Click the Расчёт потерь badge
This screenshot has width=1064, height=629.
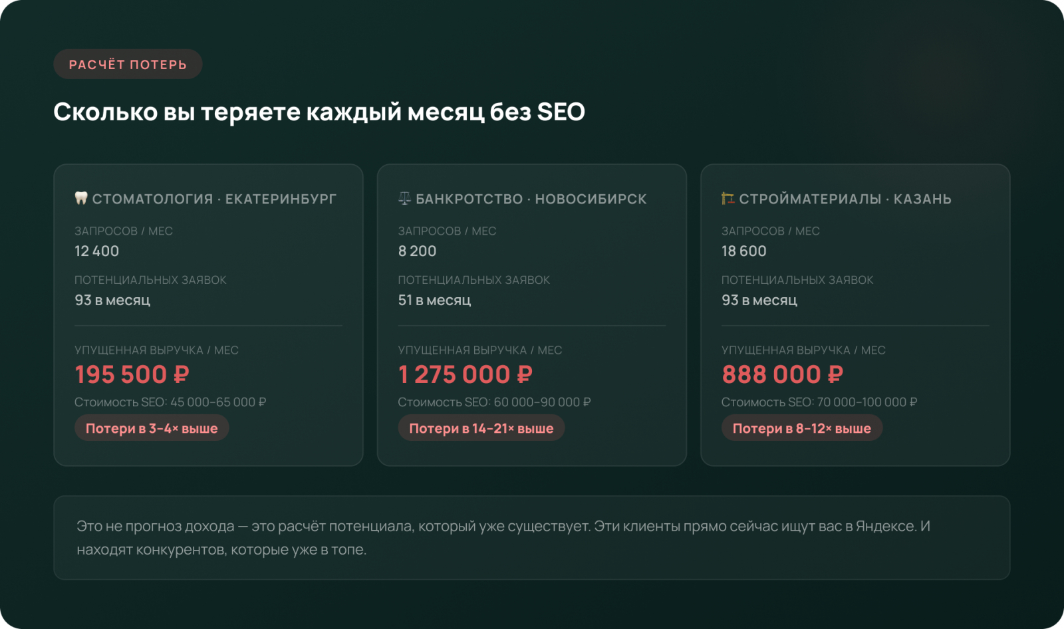[128, 64]
